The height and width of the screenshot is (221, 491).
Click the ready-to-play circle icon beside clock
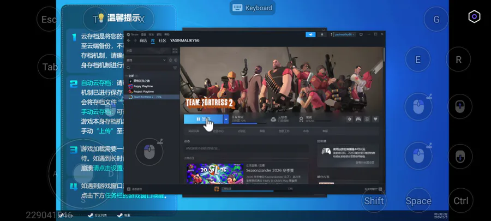176,60
